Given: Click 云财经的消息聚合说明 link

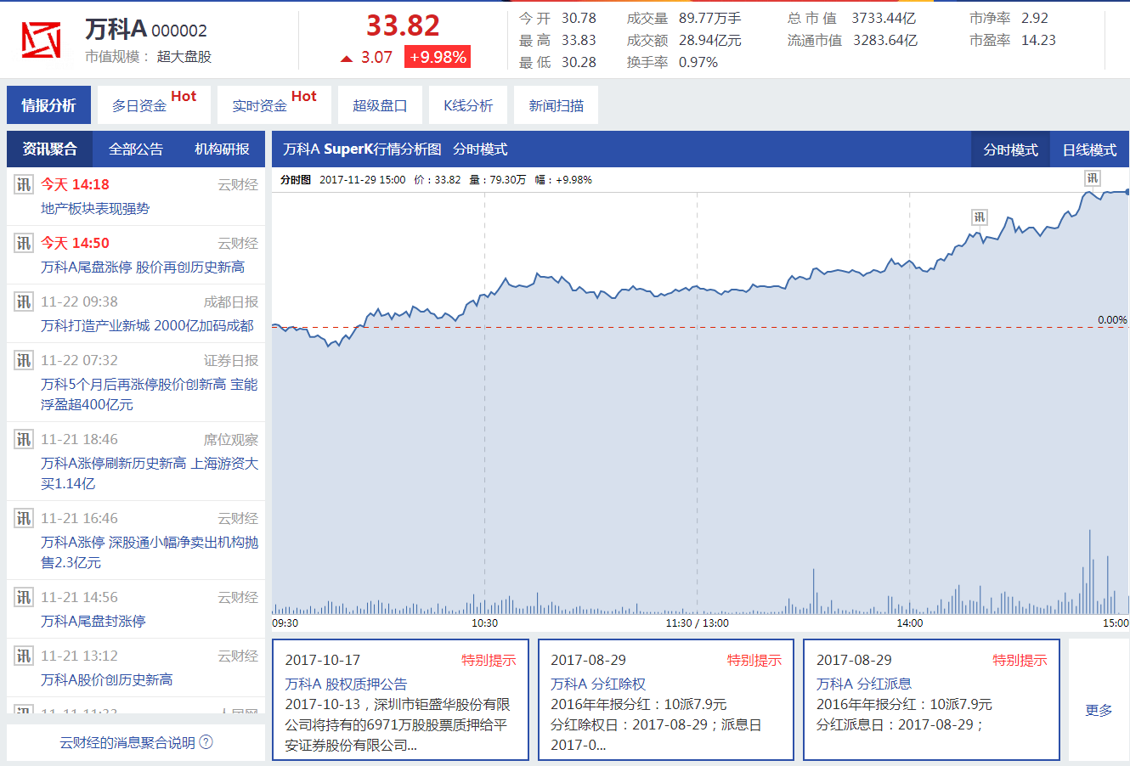Looking at the screenshot, I should [127, 742].
